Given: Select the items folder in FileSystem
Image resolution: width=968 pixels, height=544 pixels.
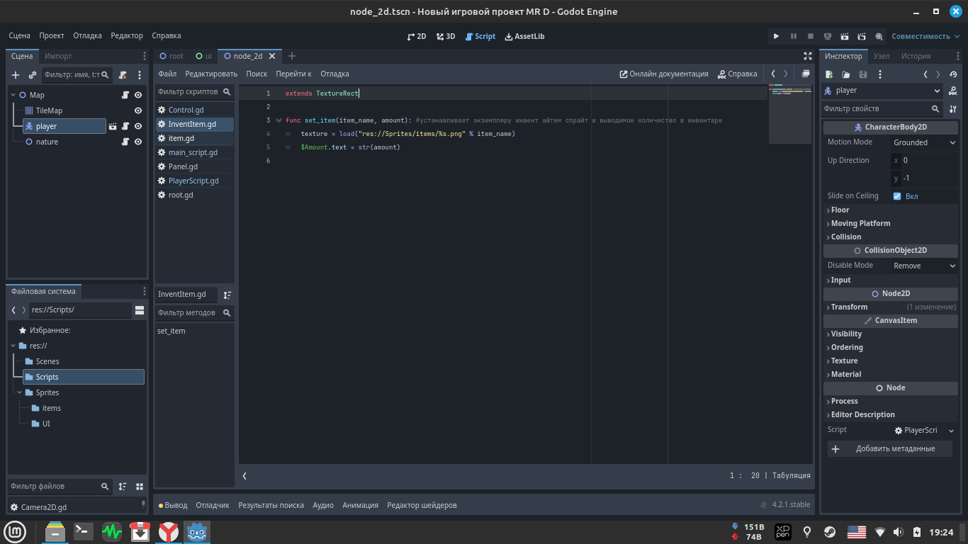Looking at the screenshot, I should click(x=51, y=408).
